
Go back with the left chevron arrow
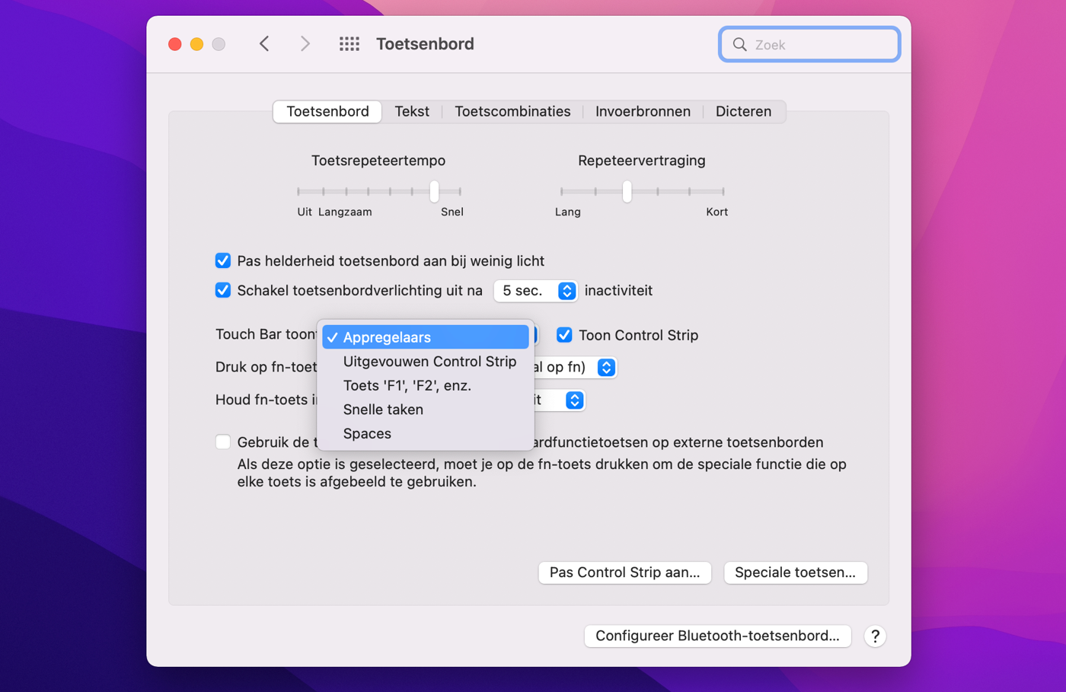[x=264, y=44]
